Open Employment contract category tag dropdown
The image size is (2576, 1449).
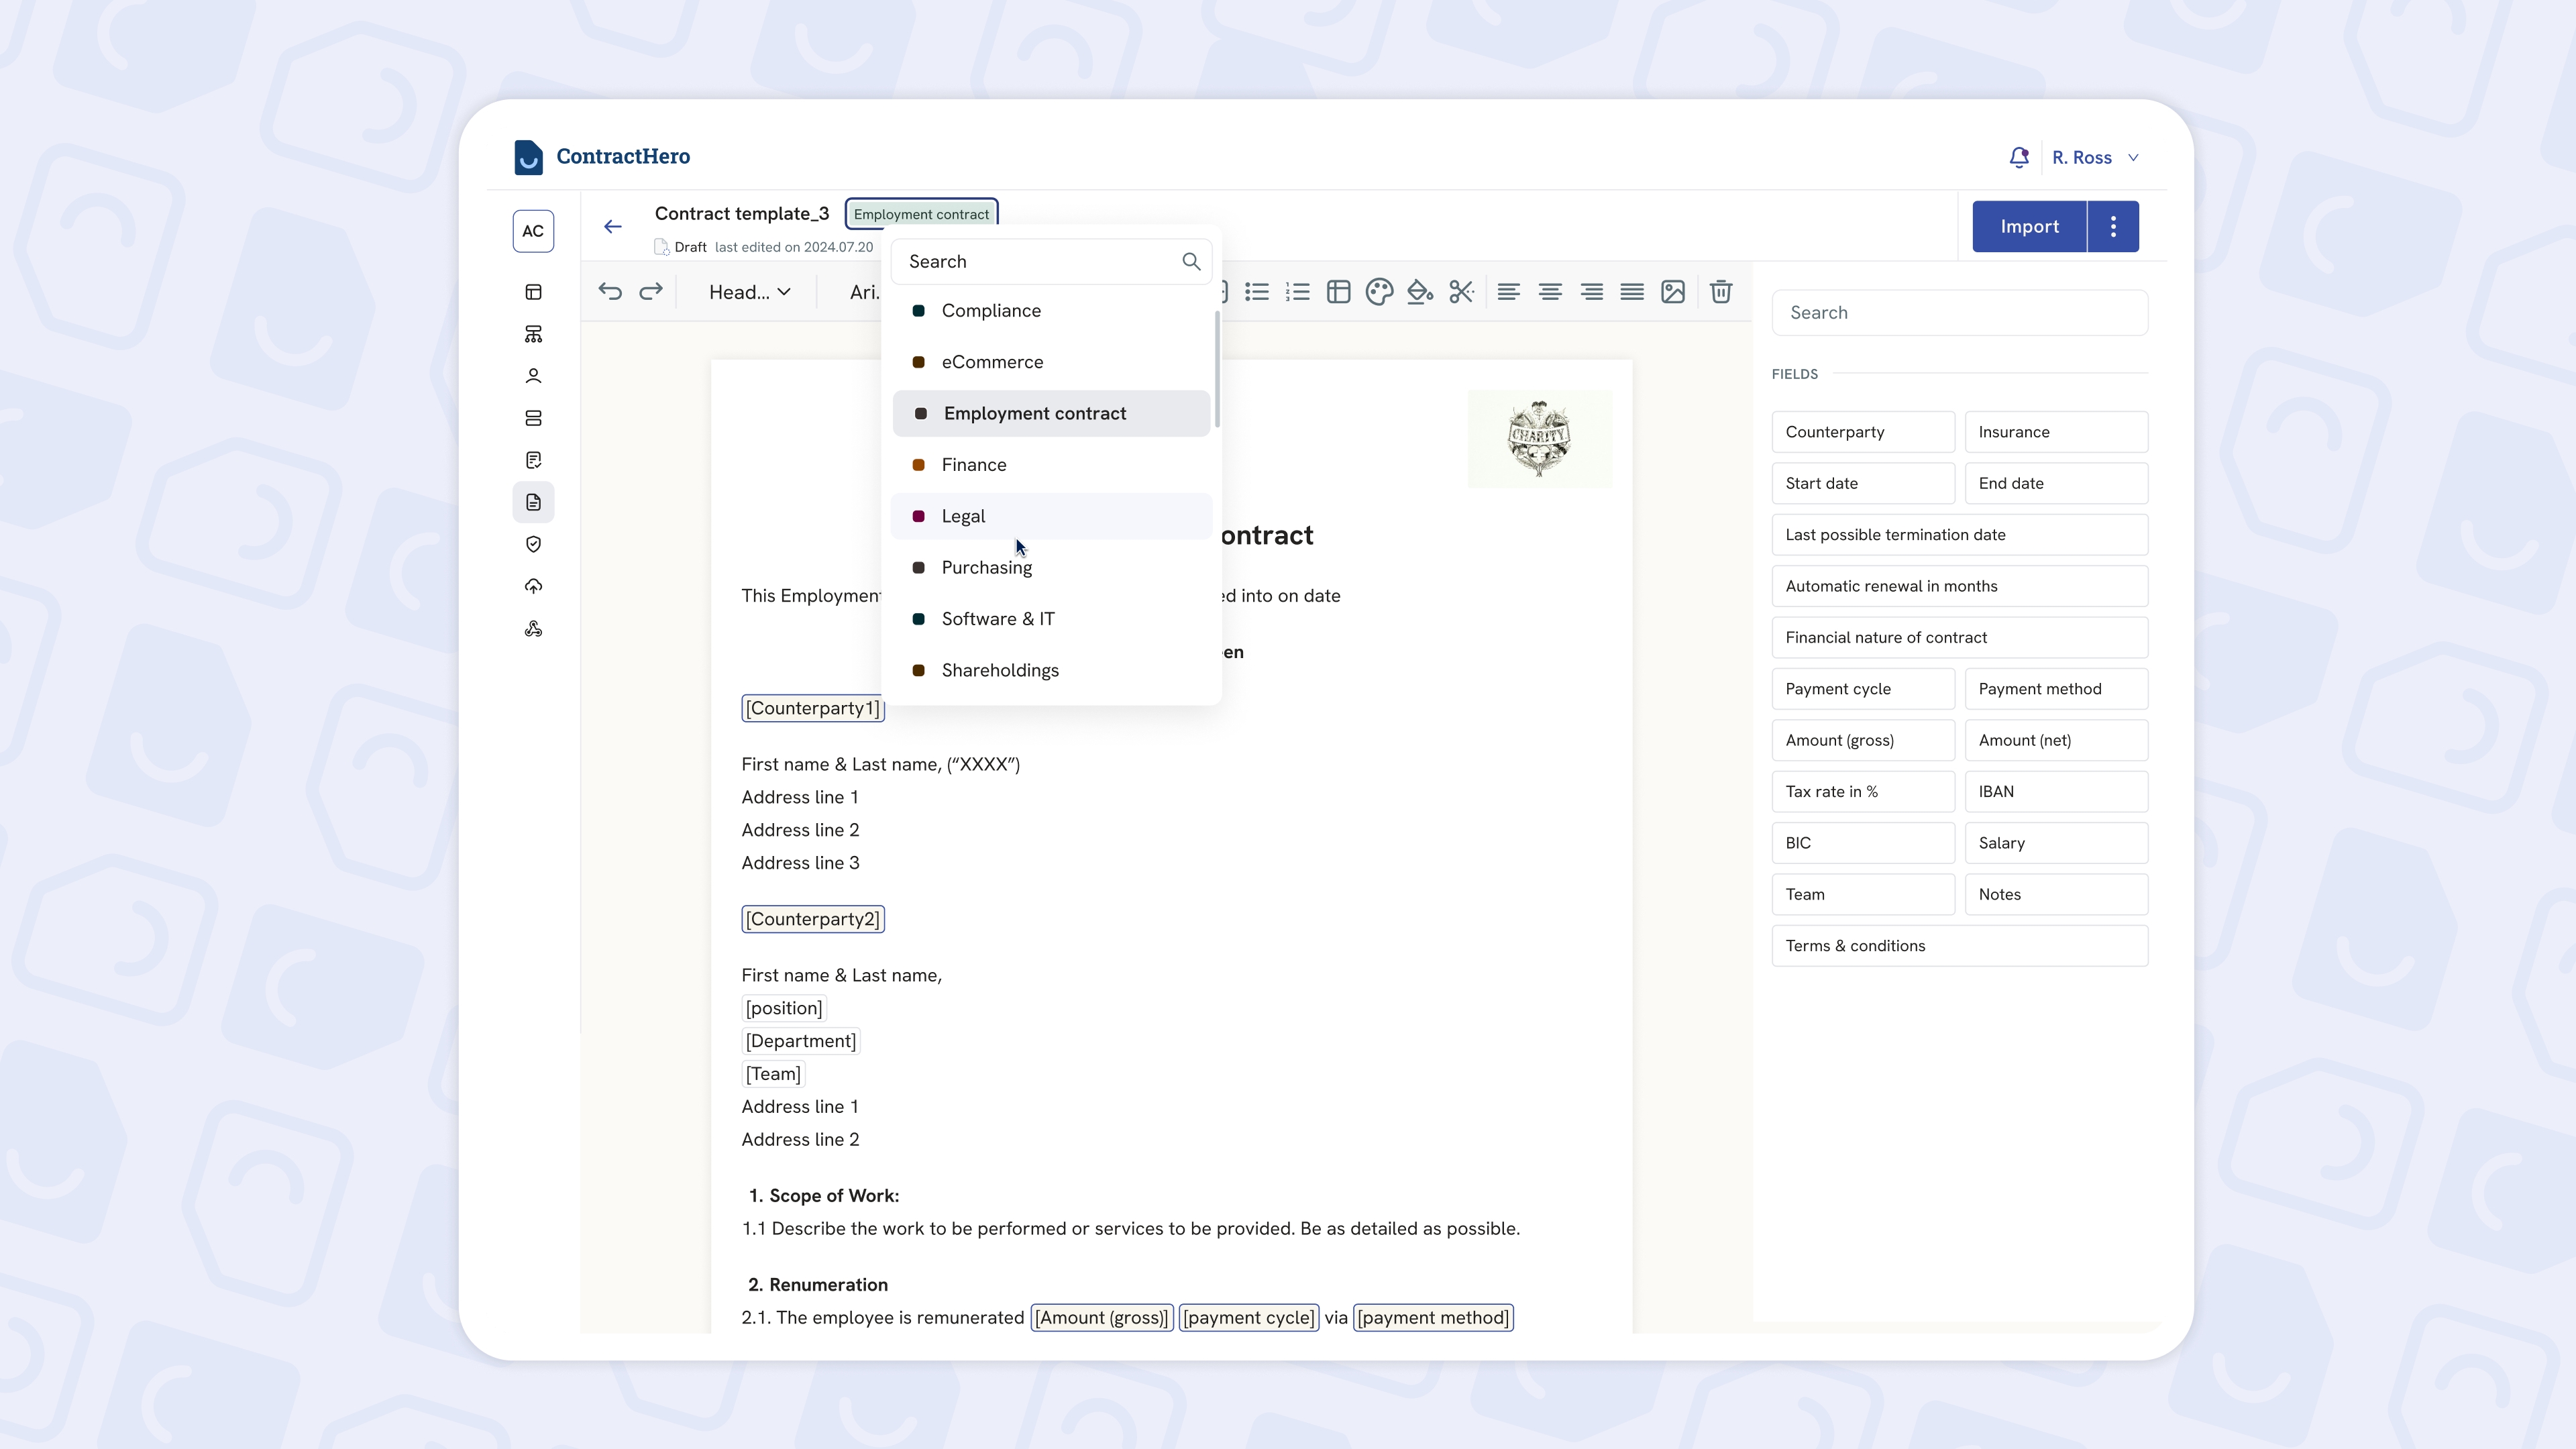pos(921,214)
